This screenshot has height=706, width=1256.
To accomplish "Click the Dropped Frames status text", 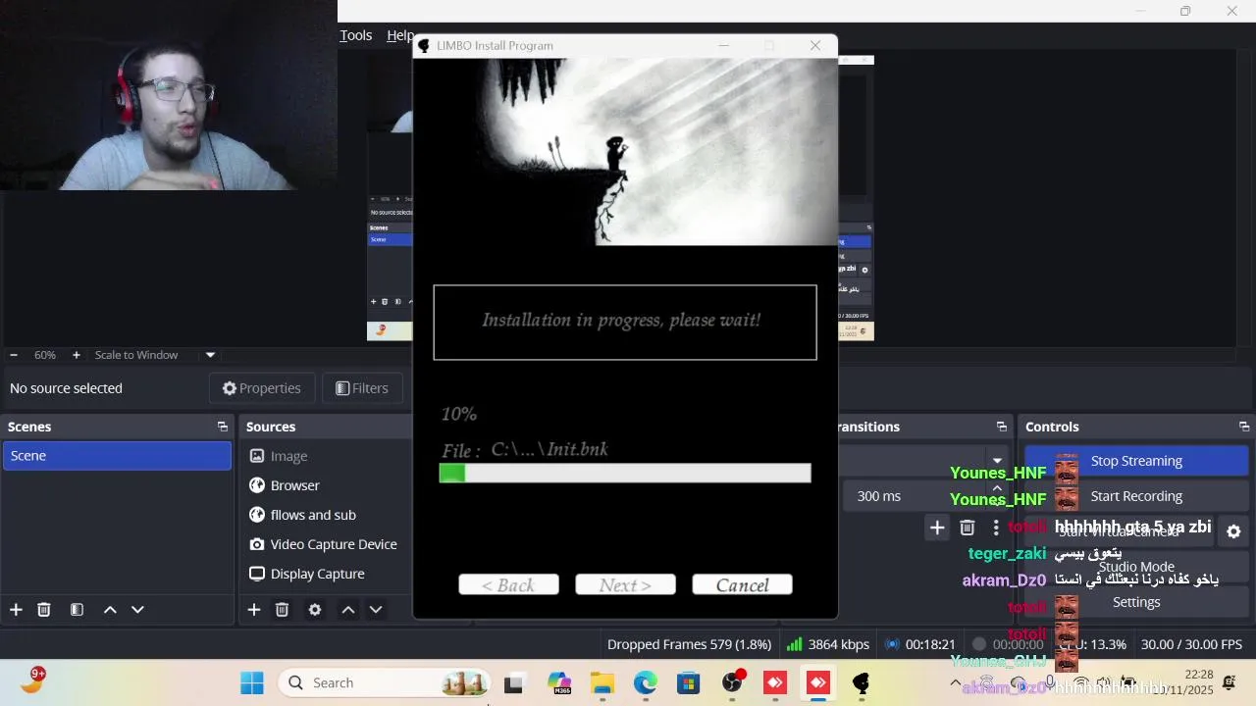I will click(x=689, y=644).
